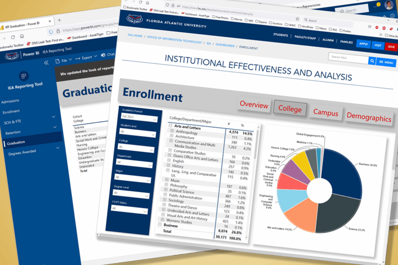Click the shield icon beside the powerbi.com address
Screen dimensions: 398x265
click(51, 32)
